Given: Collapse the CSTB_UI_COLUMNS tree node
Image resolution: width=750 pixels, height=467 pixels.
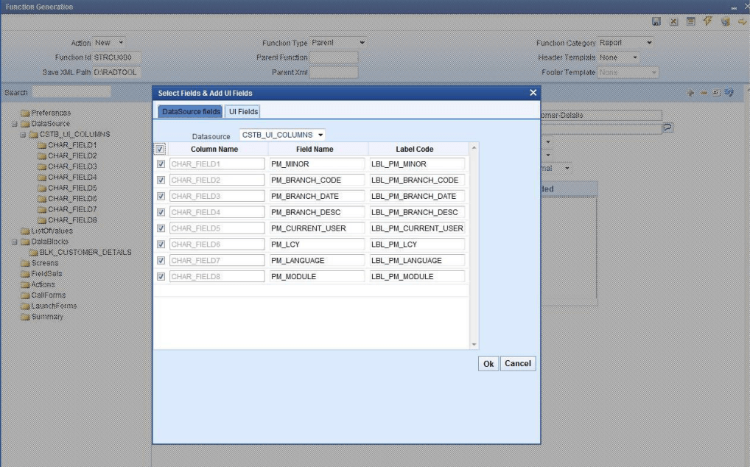Looking at the screenshot, I should click(23, 135).
